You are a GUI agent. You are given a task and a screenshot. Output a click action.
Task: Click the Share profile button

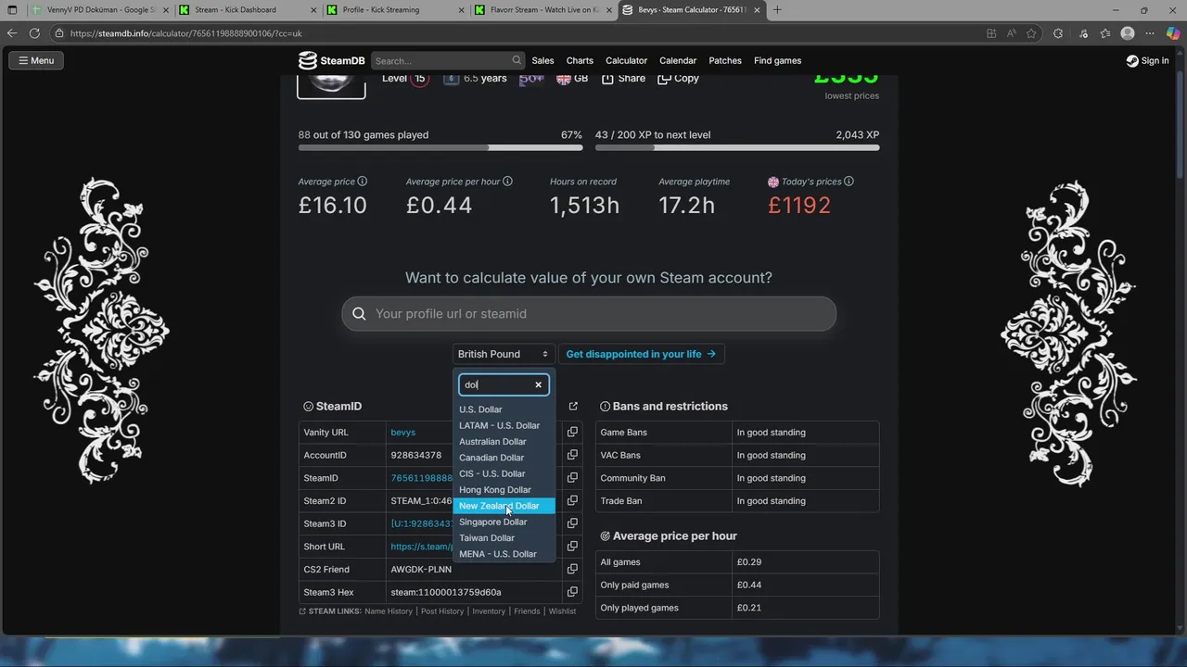(623, 79)
